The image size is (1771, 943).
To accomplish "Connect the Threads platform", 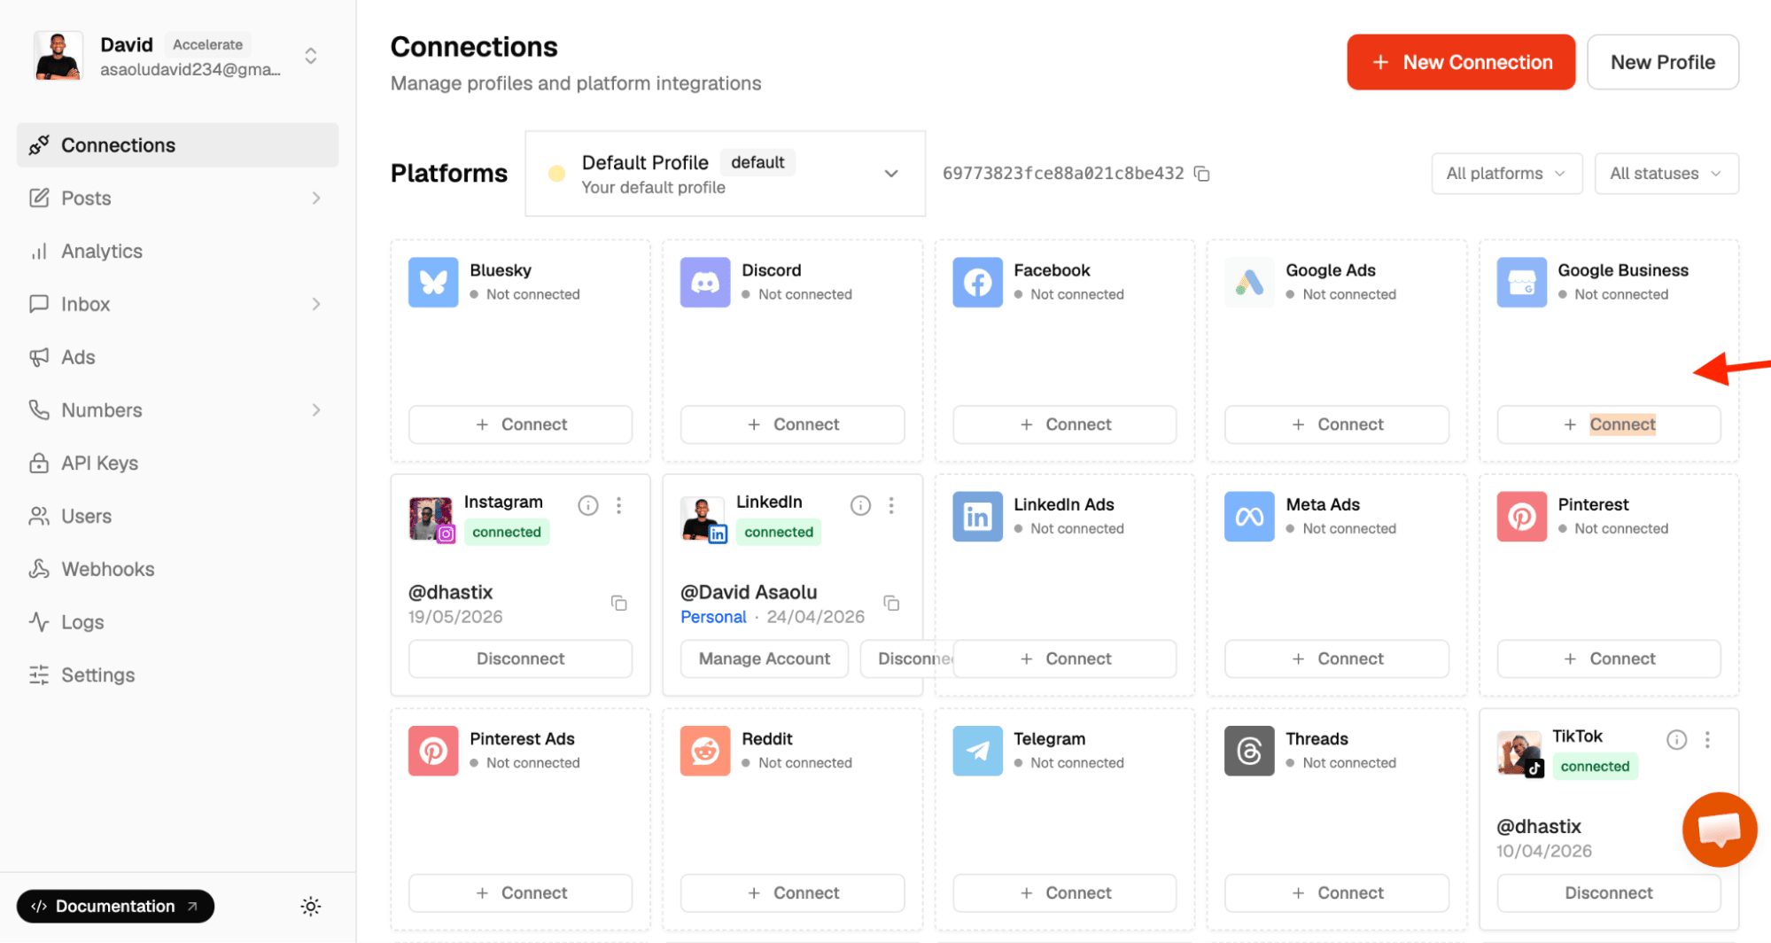I will (x=1336, y=892).
